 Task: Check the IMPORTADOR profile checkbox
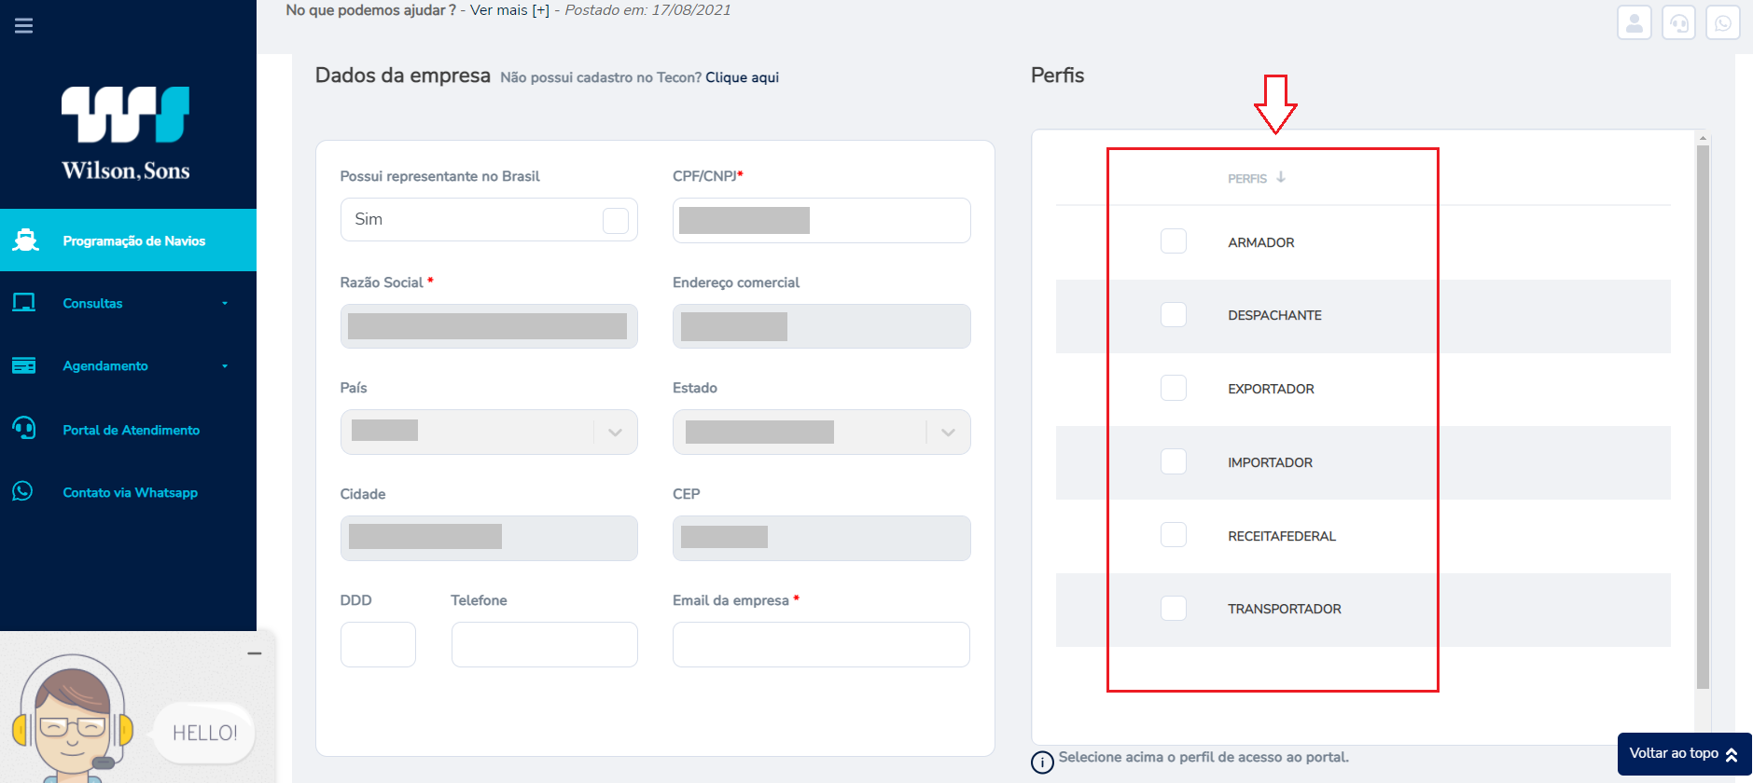[x=1174, y=461]
